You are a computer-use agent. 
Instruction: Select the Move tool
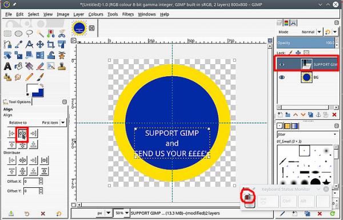click(40, 45)
